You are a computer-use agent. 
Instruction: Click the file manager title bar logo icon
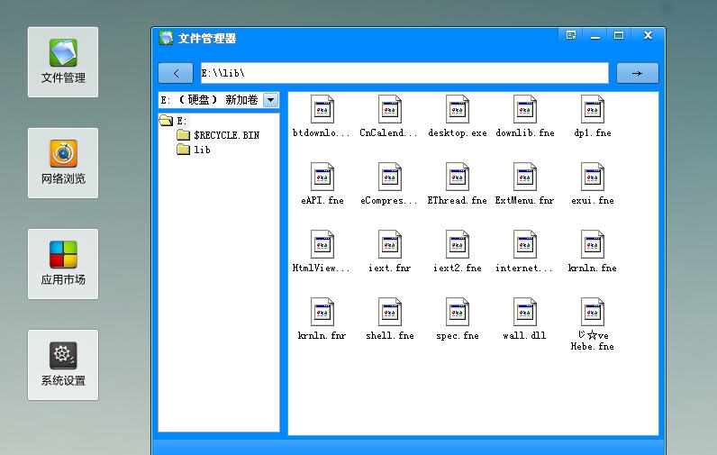(166, 38)
